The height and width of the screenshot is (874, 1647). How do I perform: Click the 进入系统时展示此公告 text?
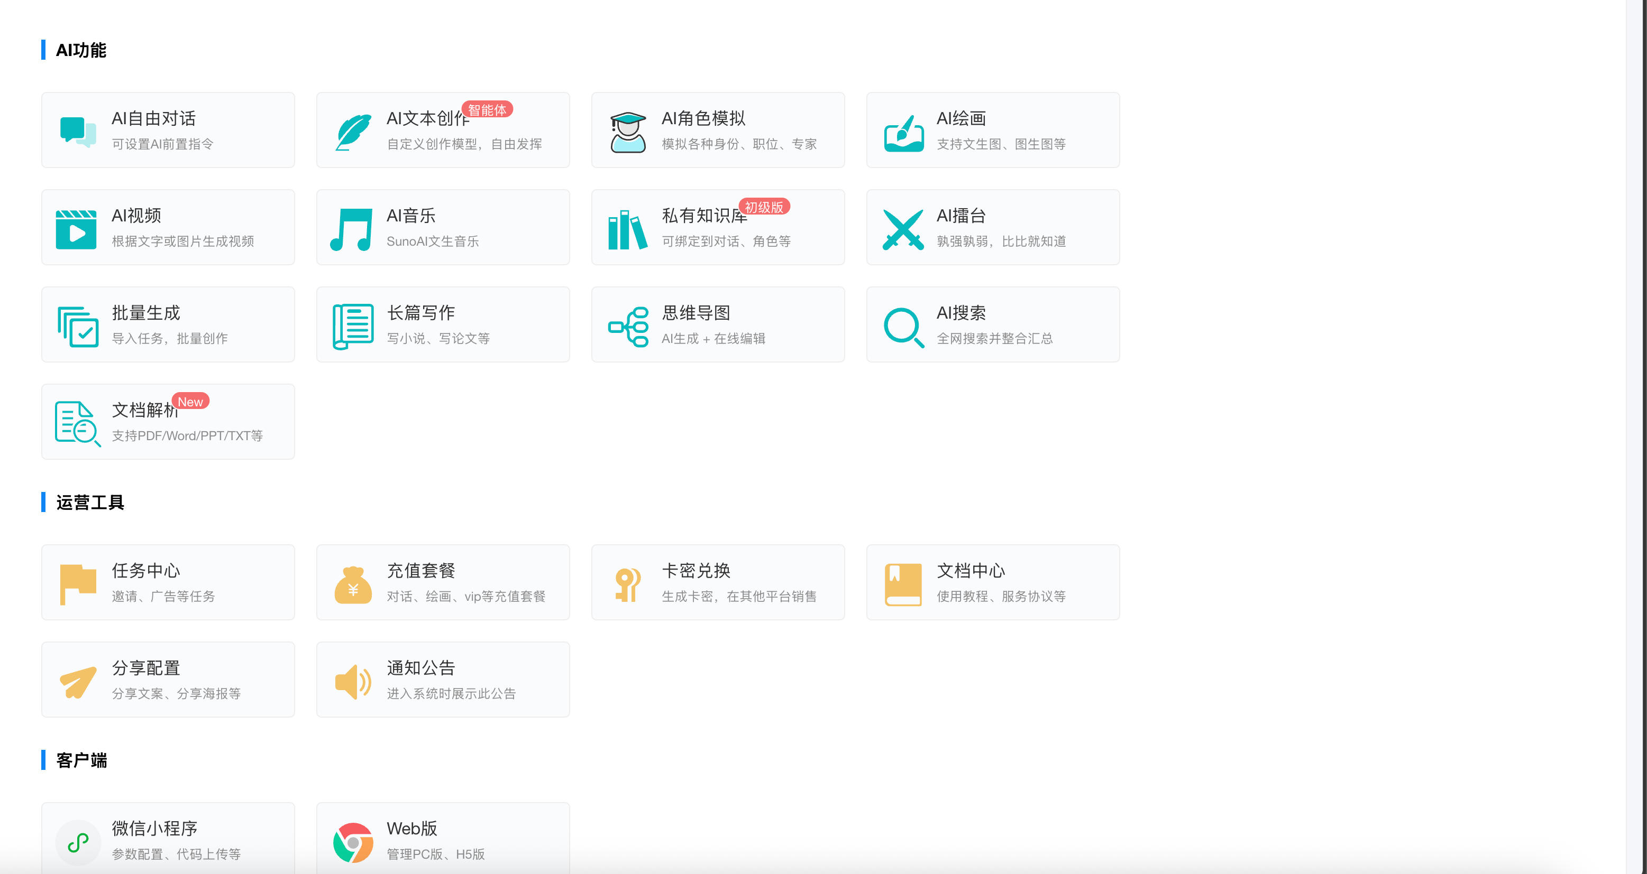pyautogui.click(x=451, y=694)
